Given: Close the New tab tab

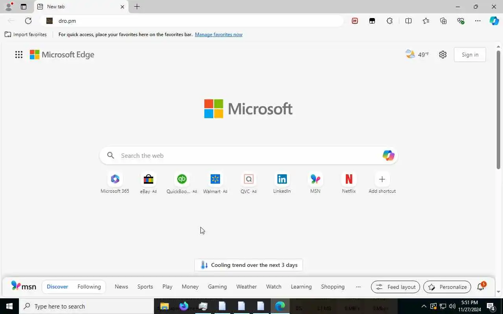Looking at the screenshot, I should [122, 7].
